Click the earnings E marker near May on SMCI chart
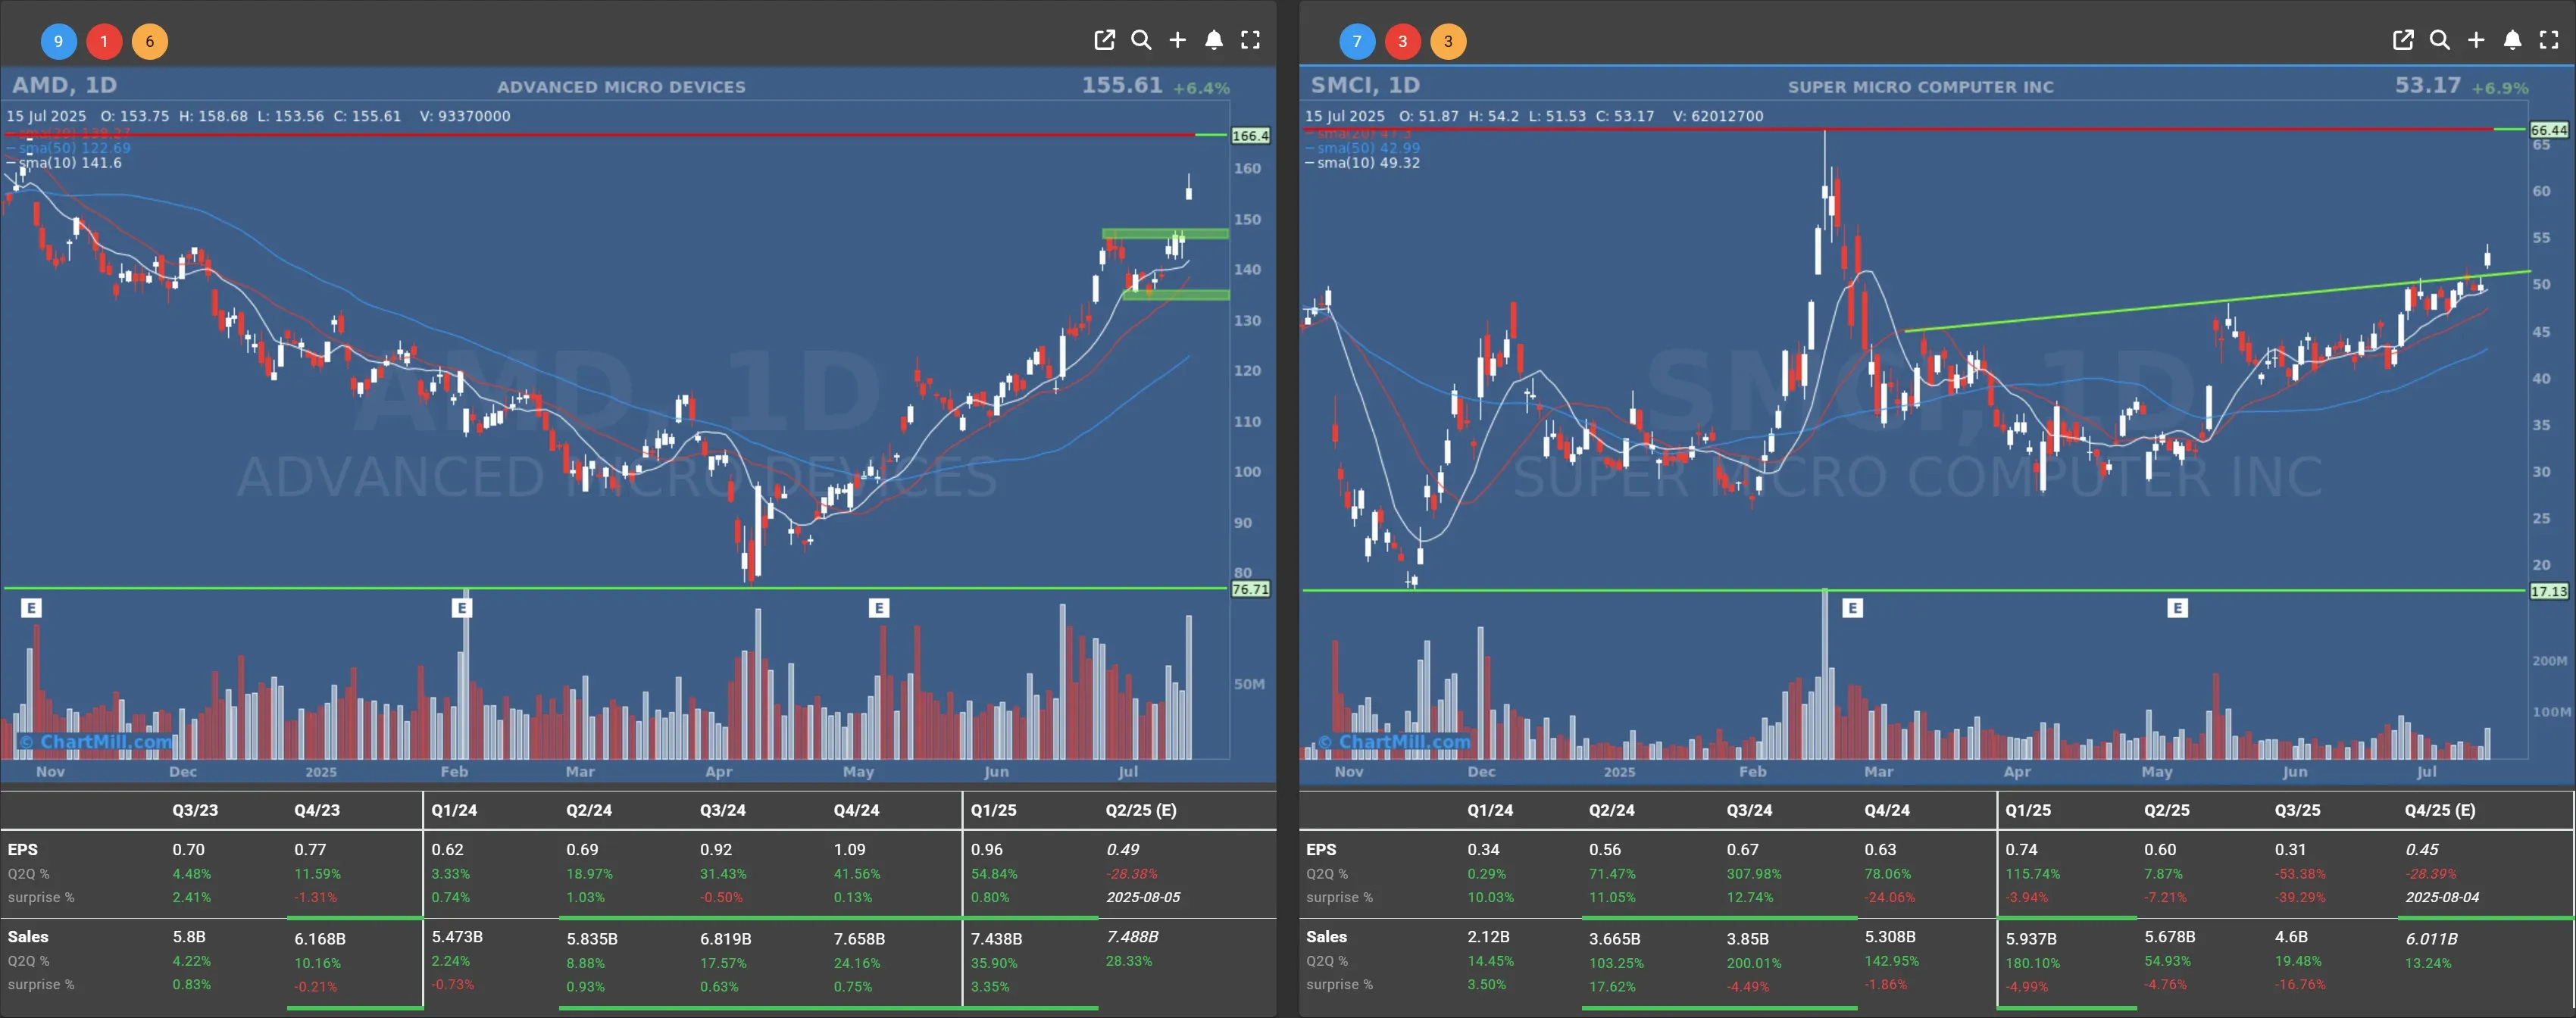 2177,607
